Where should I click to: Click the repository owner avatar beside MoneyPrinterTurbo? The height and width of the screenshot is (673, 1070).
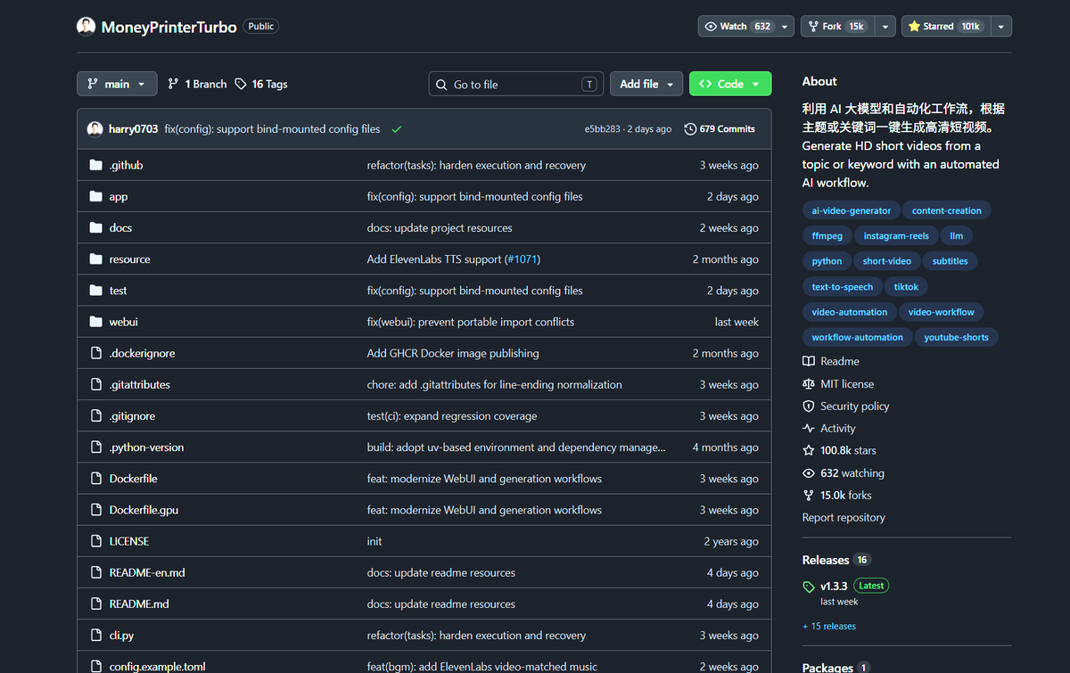pos(86,26)
